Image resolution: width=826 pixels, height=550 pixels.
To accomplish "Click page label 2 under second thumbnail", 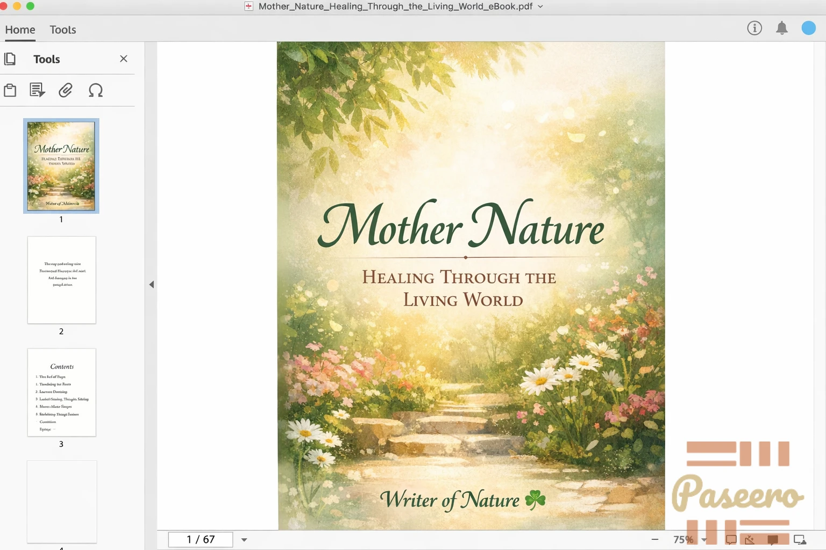I will pos(61,331).
